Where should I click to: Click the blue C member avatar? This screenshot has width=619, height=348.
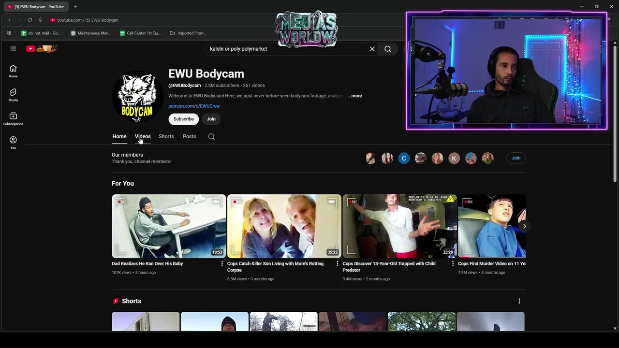pos(404,158)
